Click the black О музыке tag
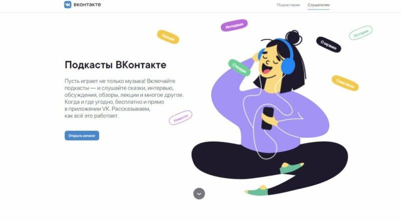 [329, 44]
